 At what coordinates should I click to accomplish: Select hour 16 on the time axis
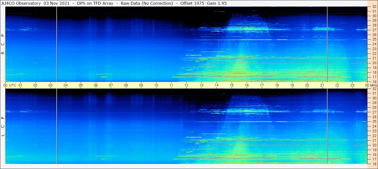[247, 85]
